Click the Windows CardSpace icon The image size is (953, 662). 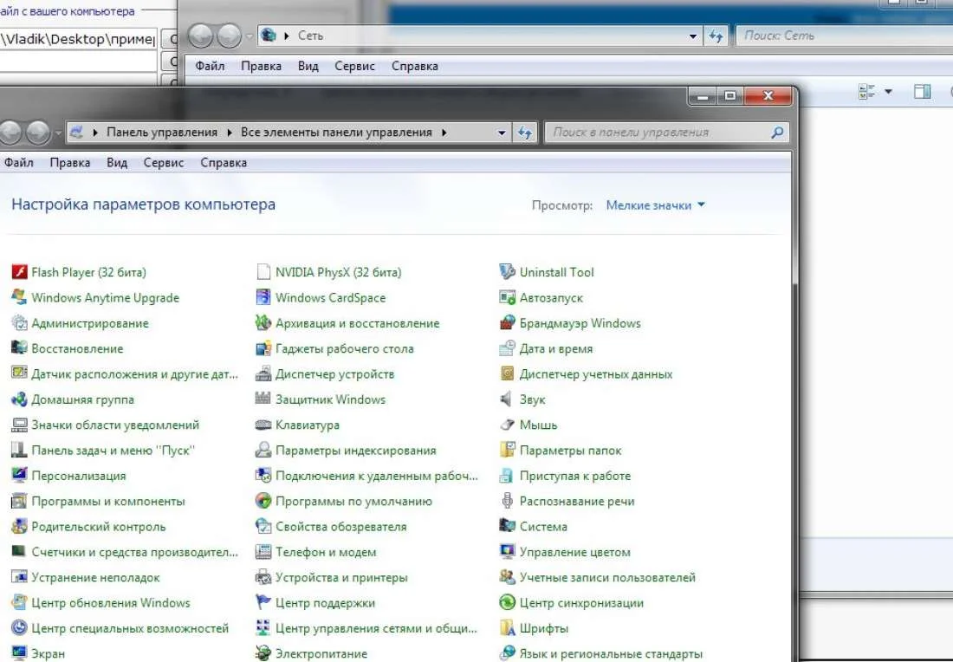tap(263, 297)
